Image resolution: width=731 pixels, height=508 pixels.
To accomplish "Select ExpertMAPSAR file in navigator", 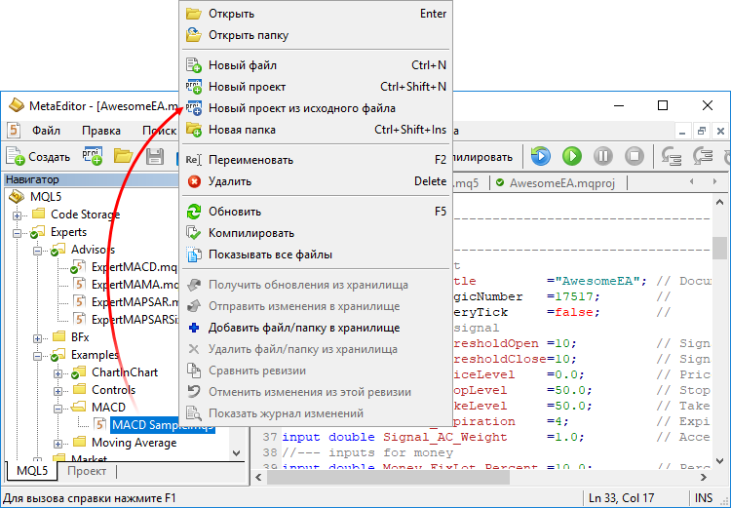I will pos(135,302).
